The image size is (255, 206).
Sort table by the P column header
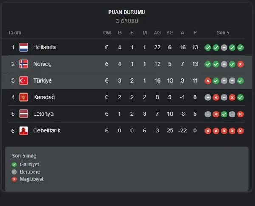(195, 33)
